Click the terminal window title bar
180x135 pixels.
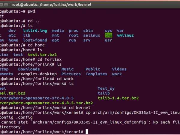90,3
